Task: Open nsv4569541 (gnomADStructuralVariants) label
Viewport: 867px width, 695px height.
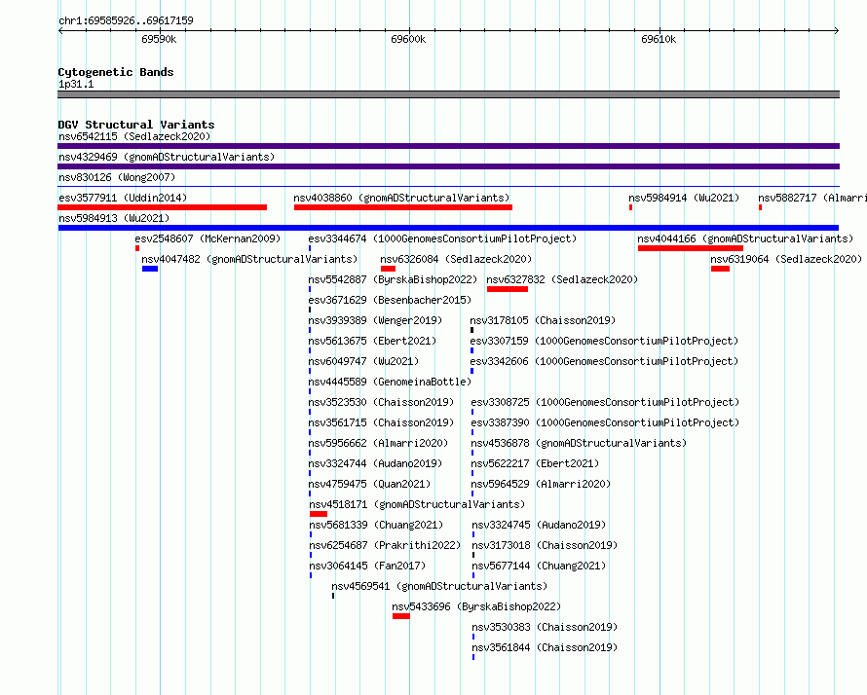Action: point(439,586)
